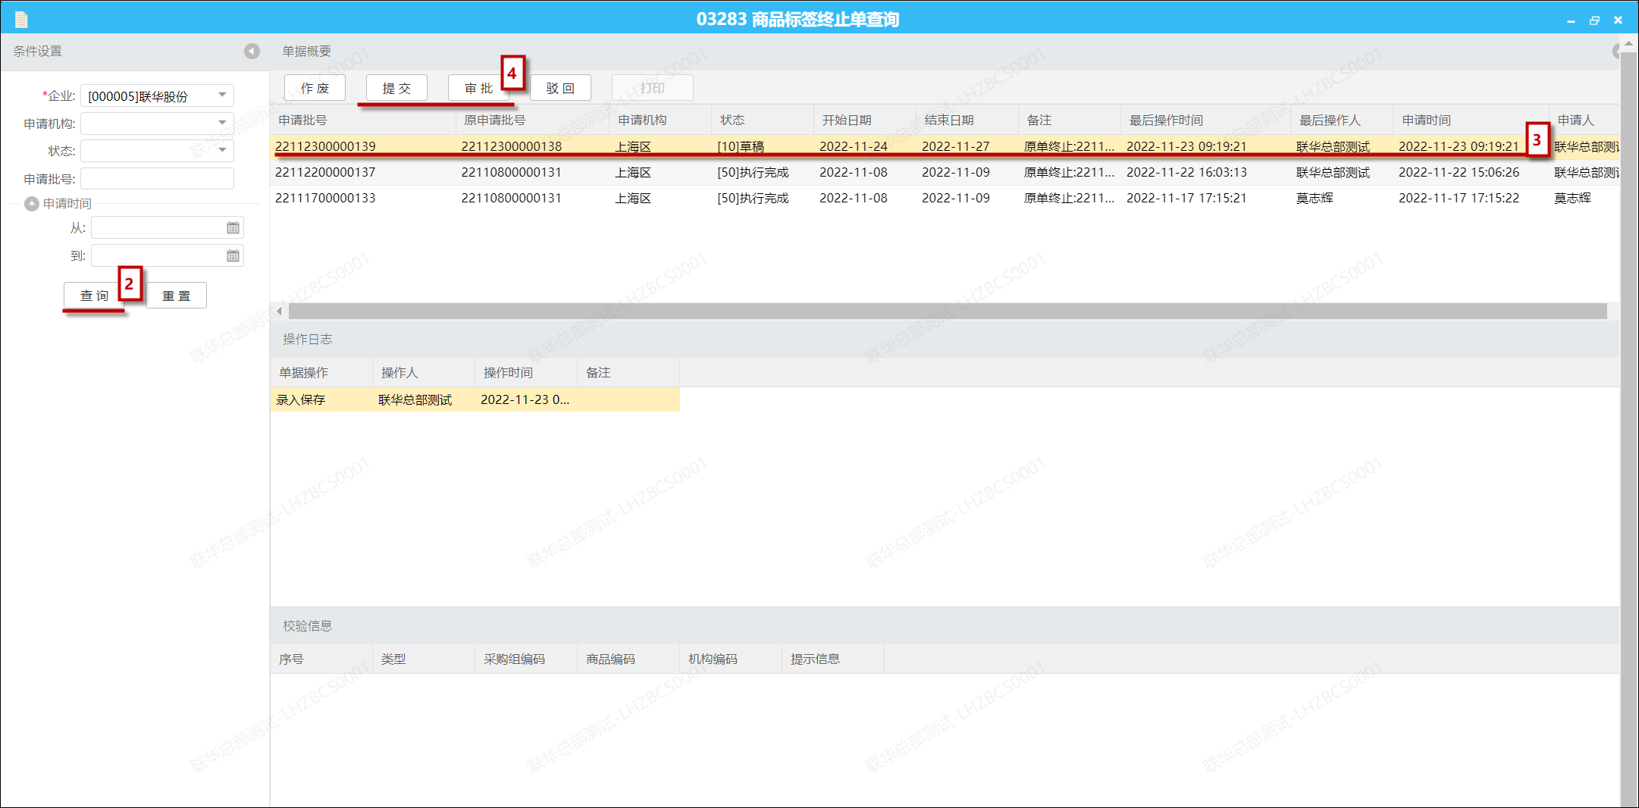This screenshot has height=808, width=1639.
Task: Click 审批 to approve the record
Action: [x=478, y=88]
